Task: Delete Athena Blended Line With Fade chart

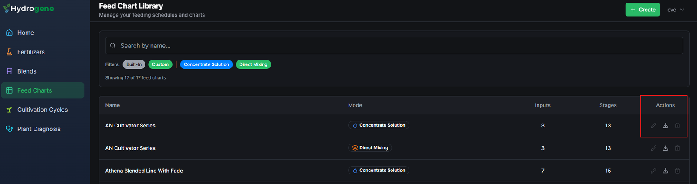Action: click(x=677, y=171)
